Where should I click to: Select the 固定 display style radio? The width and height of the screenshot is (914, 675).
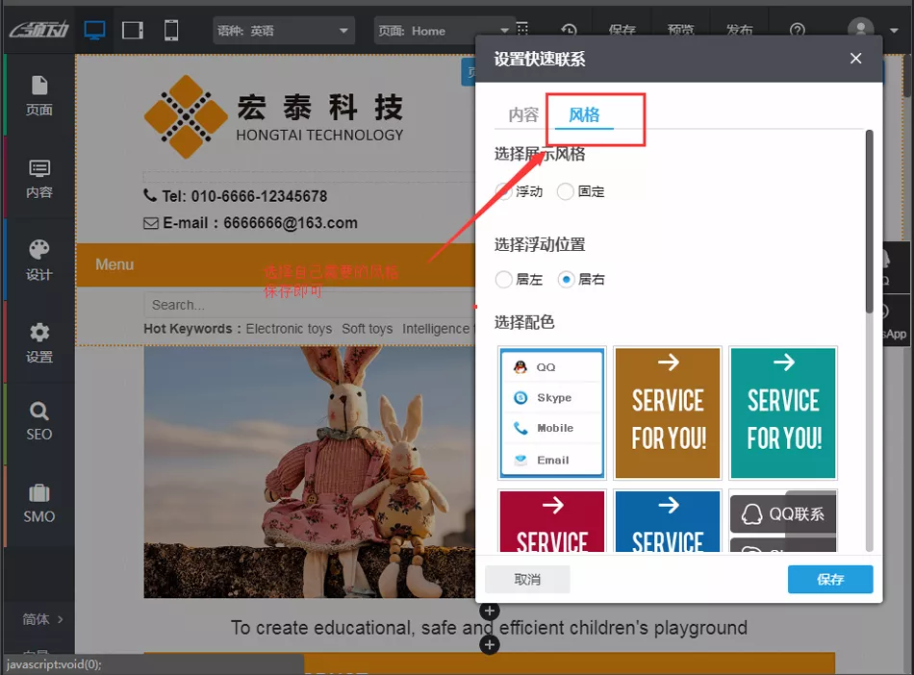click(x=566, y=191)
